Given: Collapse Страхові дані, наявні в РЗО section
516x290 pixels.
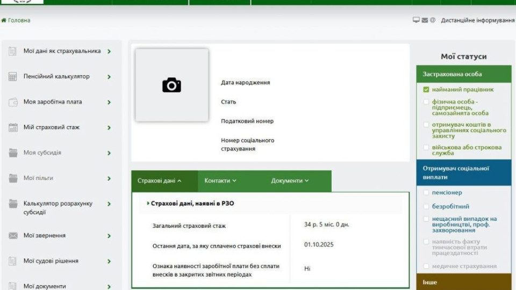Looking at the screenshot, I should click(148, 203).
